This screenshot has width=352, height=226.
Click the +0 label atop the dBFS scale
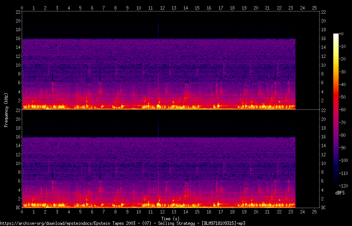point(341,34)
